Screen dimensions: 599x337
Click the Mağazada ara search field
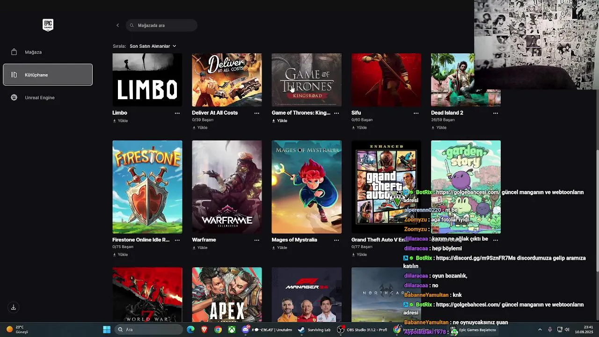pos(161,25)
